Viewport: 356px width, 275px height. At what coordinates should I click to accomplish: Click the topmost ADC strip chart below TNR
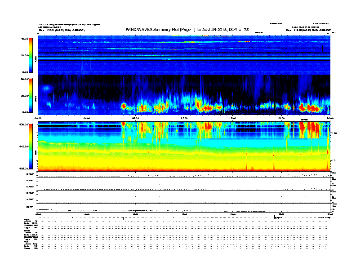pyautogui.click(x=184, y=175)
